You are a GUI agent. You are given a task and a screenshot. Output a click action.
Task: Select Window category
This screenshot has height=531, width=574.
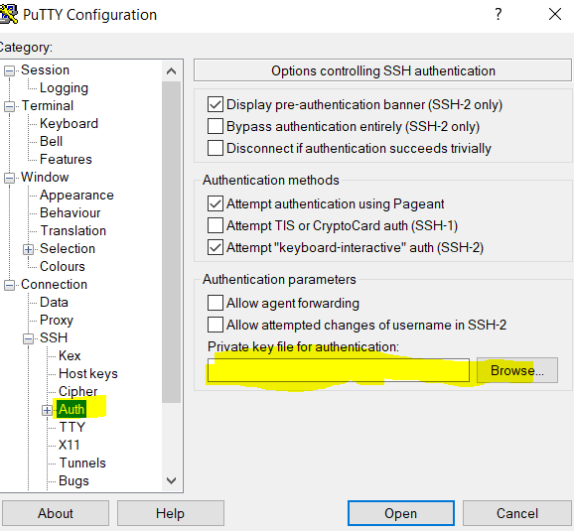click(45, 177)
